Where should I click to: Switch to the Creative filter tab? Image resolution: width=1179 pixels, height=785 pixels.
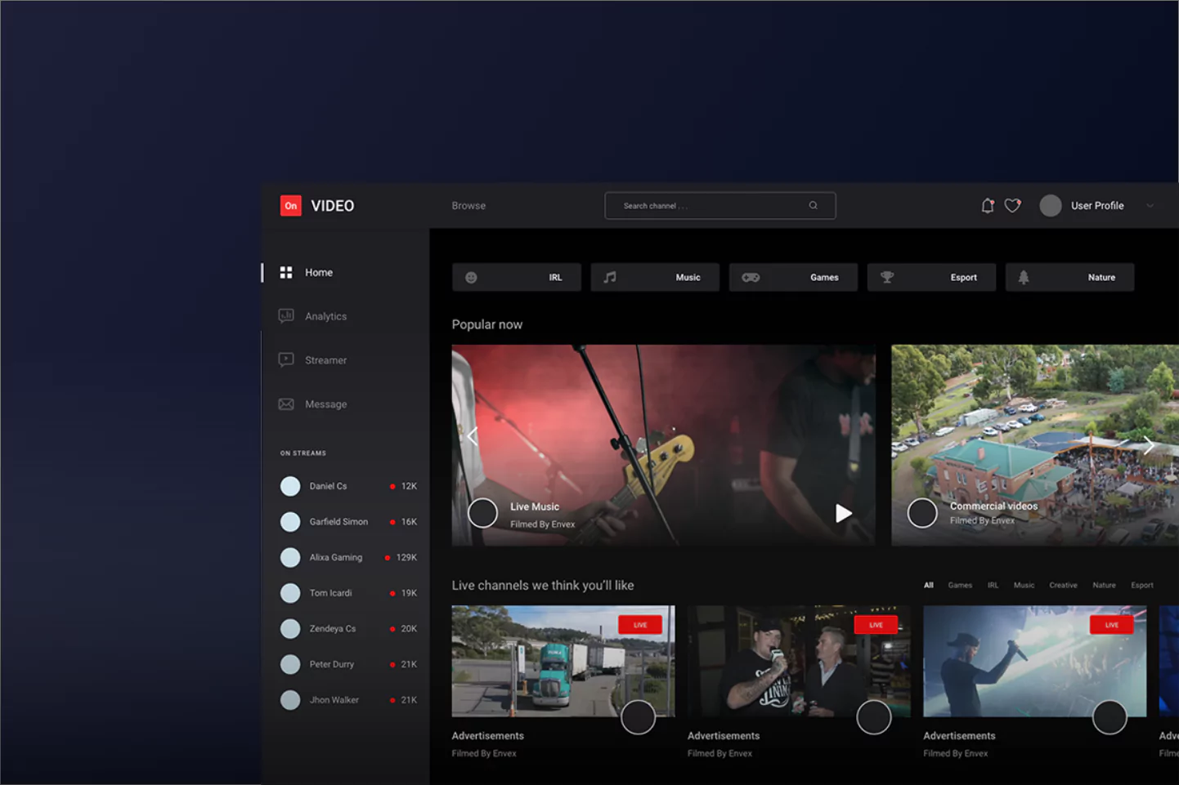click(x=1063, y=585)
